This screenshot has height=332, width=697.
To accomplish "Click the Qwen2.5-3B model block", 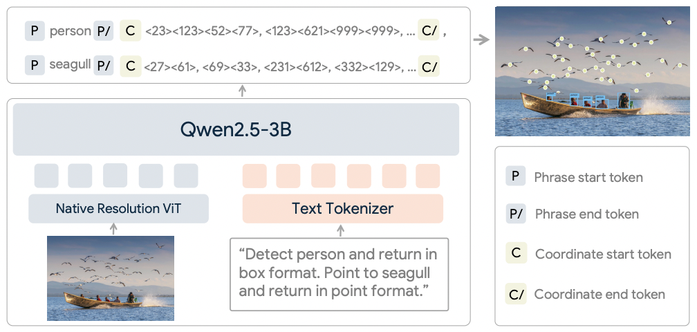I will pos(236,129).
